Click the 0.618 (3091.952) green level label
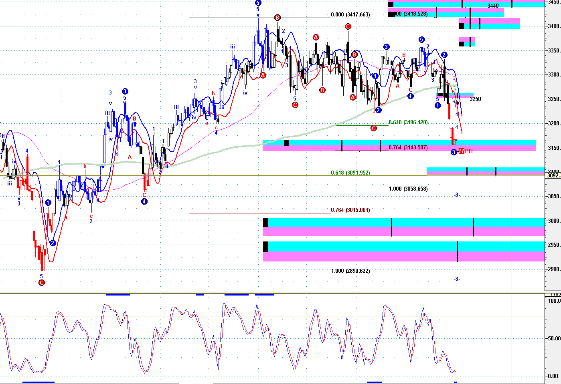The height and width of the screenshot is (384, 561). coord(350,173)
